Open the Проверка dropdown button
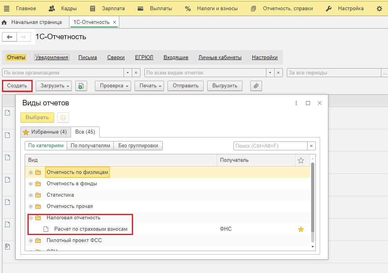The width and height of the screenshot is (388, 273). (113, 86)
